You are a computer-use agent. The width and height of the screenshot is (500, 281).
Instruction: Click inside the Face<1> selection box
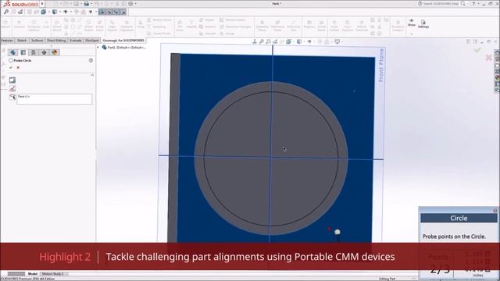click(x=55, y=99)
